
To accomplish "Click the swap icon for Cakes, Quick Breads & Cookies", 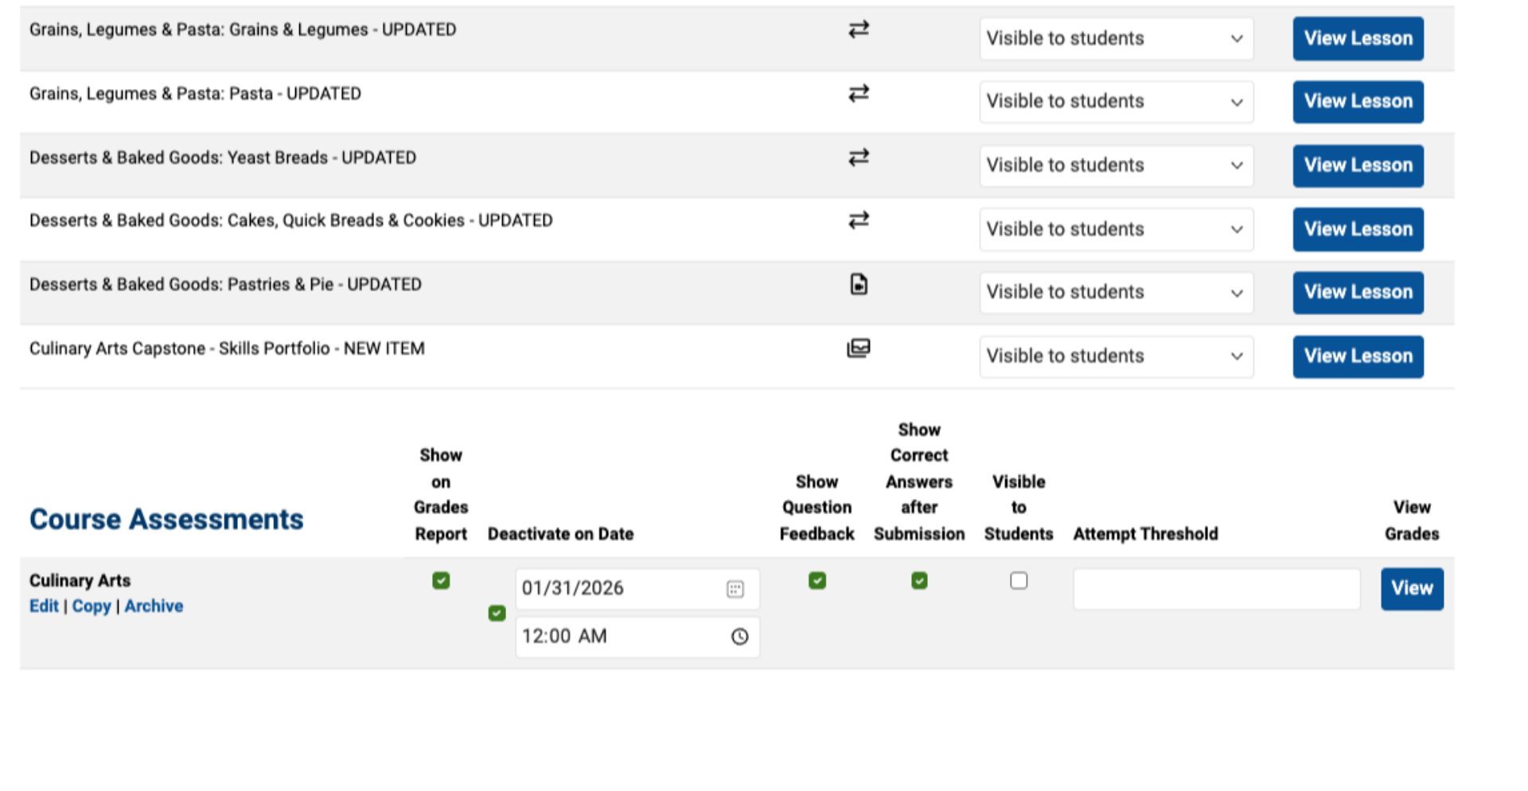I will coord(859,220).
